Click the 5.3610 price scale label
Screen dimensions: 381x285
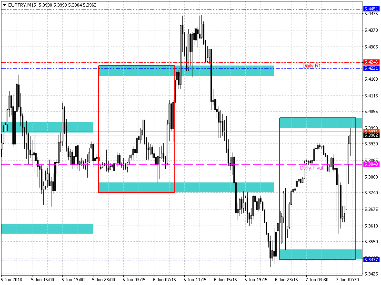(371, 226)
